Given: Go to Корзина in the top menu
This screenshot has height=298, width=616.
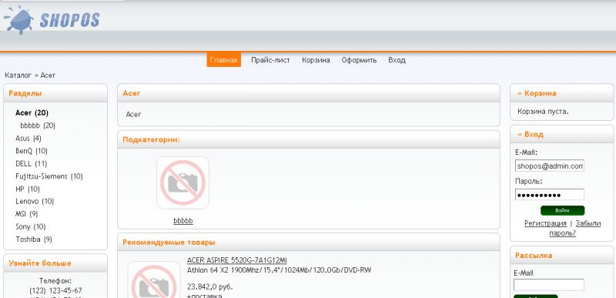Looking at the screenshot, I should [x=316, y=60].
